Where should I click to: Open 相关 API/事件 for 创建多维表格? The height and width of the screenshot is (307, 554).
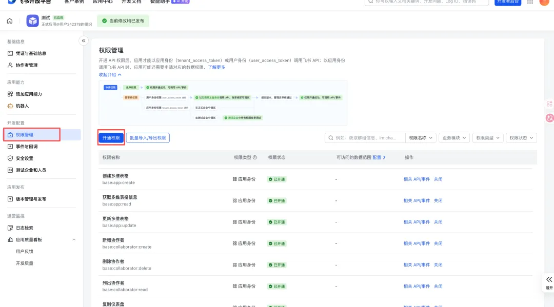point(417,179)
